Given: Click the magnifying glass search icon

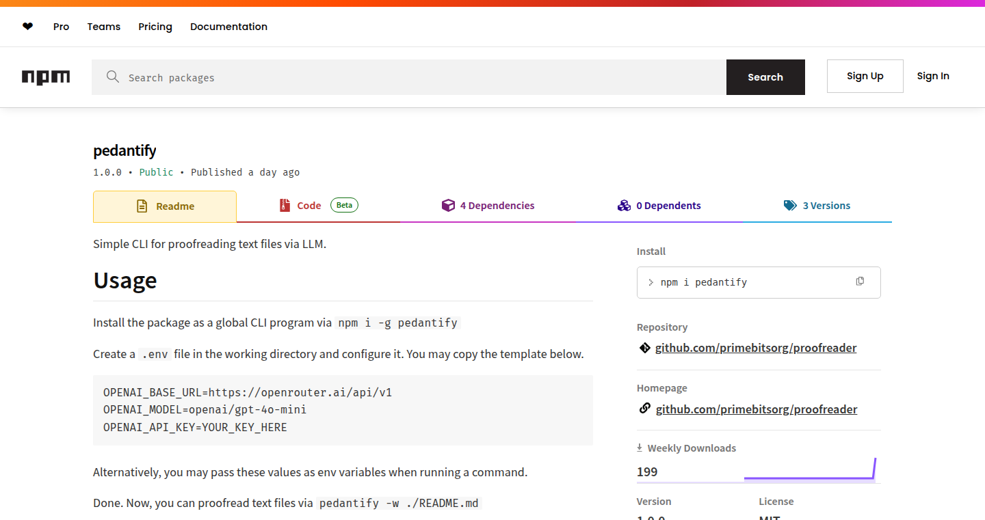Looking at the screenshot, I should pos(113,77).
